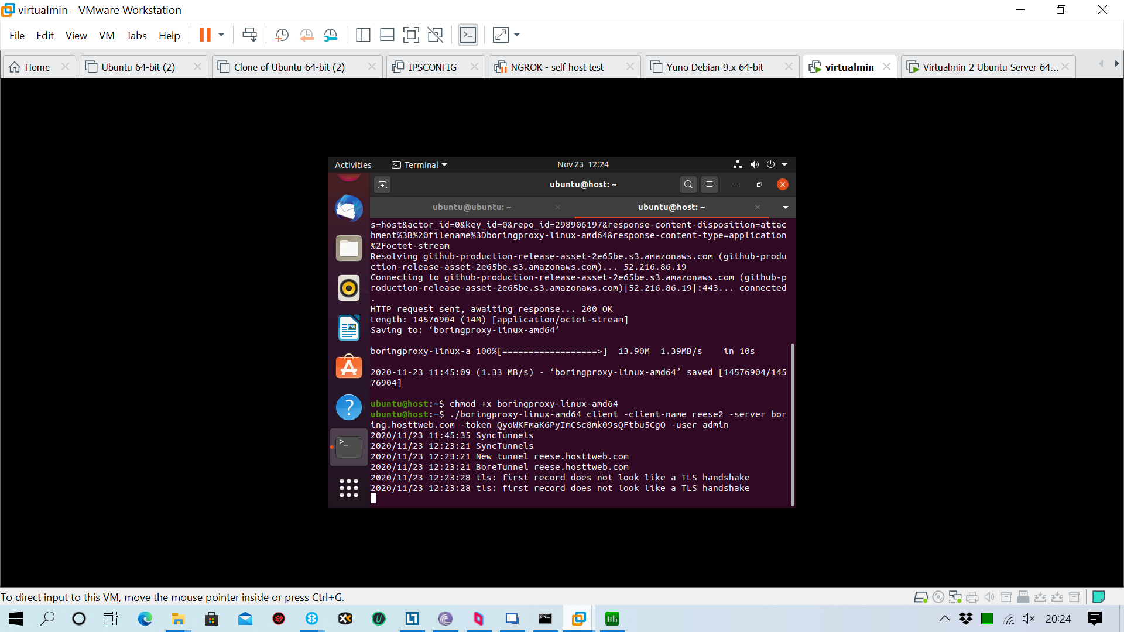This screenshot has height=632, width=1124.
Task: Switch to the ubuntu@ubuntu terminal tab
Action: coord(472,207)
